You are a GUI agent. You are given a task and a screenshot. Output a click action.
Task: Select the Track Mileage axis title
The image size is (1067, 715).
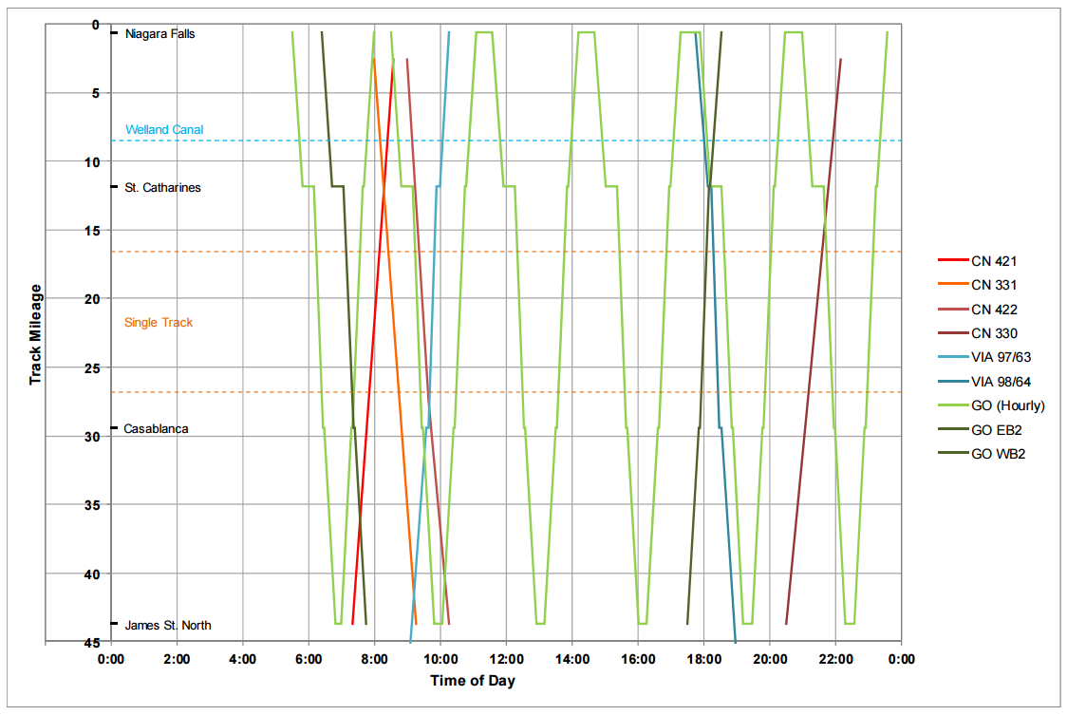35,333
